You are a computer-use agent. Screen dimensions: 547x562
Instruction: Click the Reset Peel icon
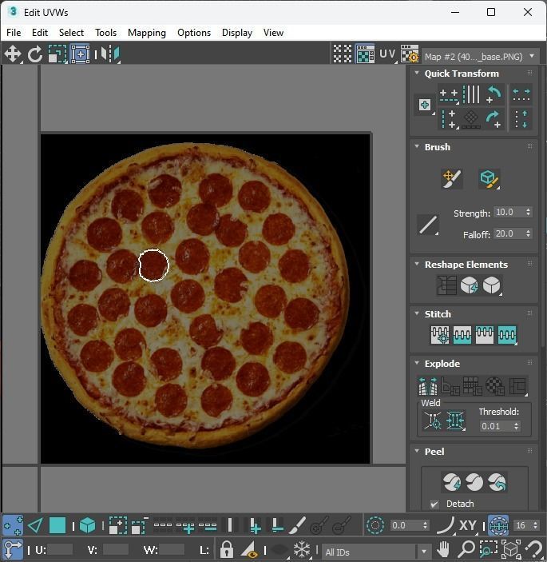(497, 482)
